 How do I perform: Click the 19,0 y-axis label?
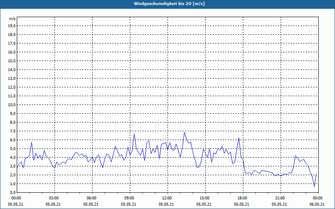(x=12, y=26)
